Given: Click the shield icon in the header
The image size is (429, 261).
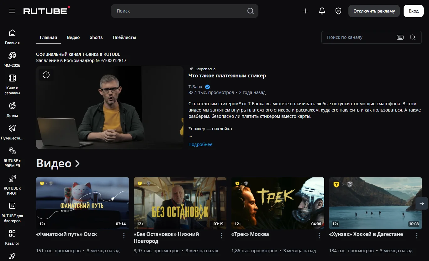Looking at the screenshot, I should coord(338,11).
